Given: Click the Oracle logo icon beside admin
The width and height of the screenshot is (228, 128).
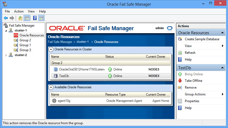Looking at the screenshot, I should [170, 28].
